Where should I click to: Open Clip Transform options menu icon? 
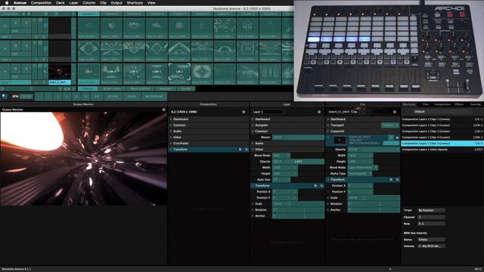point(397,180)
